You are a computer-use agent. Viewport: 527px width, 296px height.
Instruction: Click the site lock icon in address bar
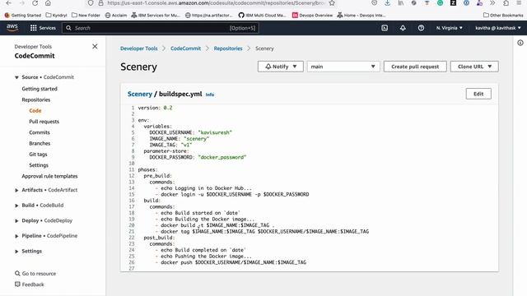click(100, 3)
